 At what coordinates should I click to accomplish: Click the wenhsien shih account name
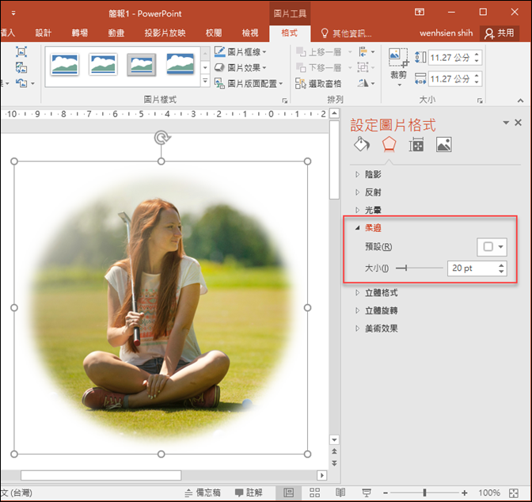(446, 33)
